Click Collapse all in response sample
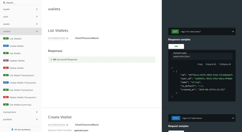242x132 pixels. click(x=225, y=64)
